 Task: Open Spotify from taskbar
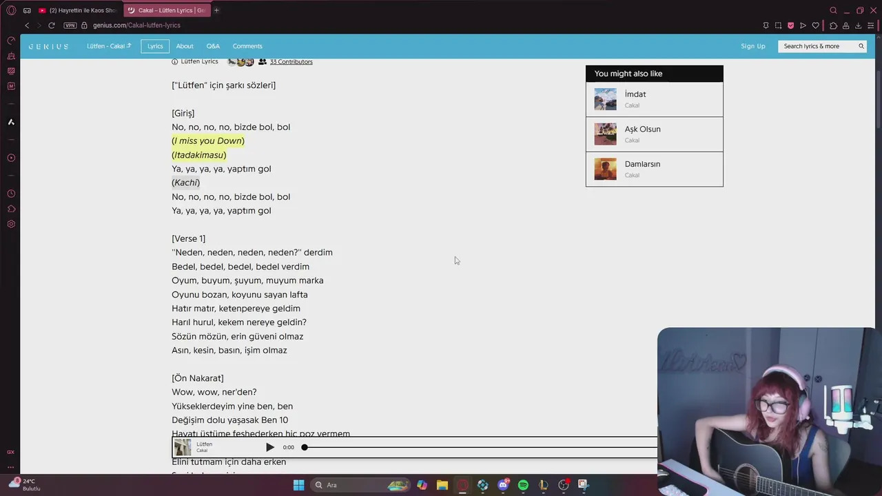[x=523, y=485]
